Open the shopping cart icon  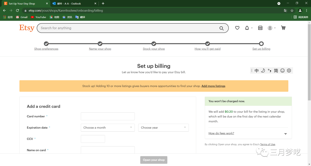click(283, 28)
